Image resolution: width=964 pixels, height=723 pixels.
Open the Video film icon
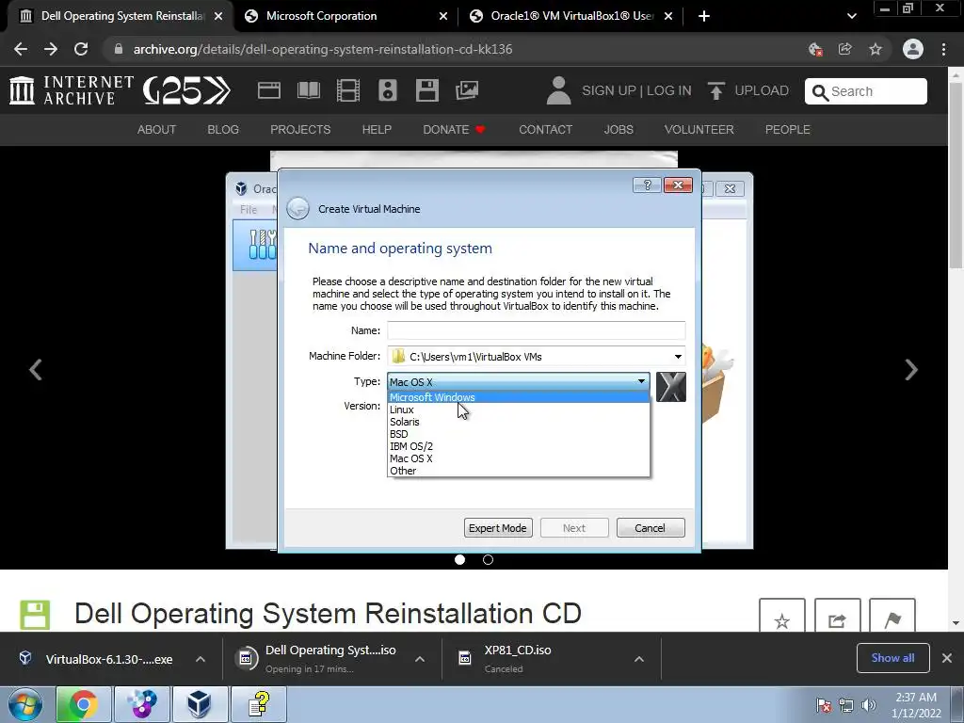(x=348, y=90)
